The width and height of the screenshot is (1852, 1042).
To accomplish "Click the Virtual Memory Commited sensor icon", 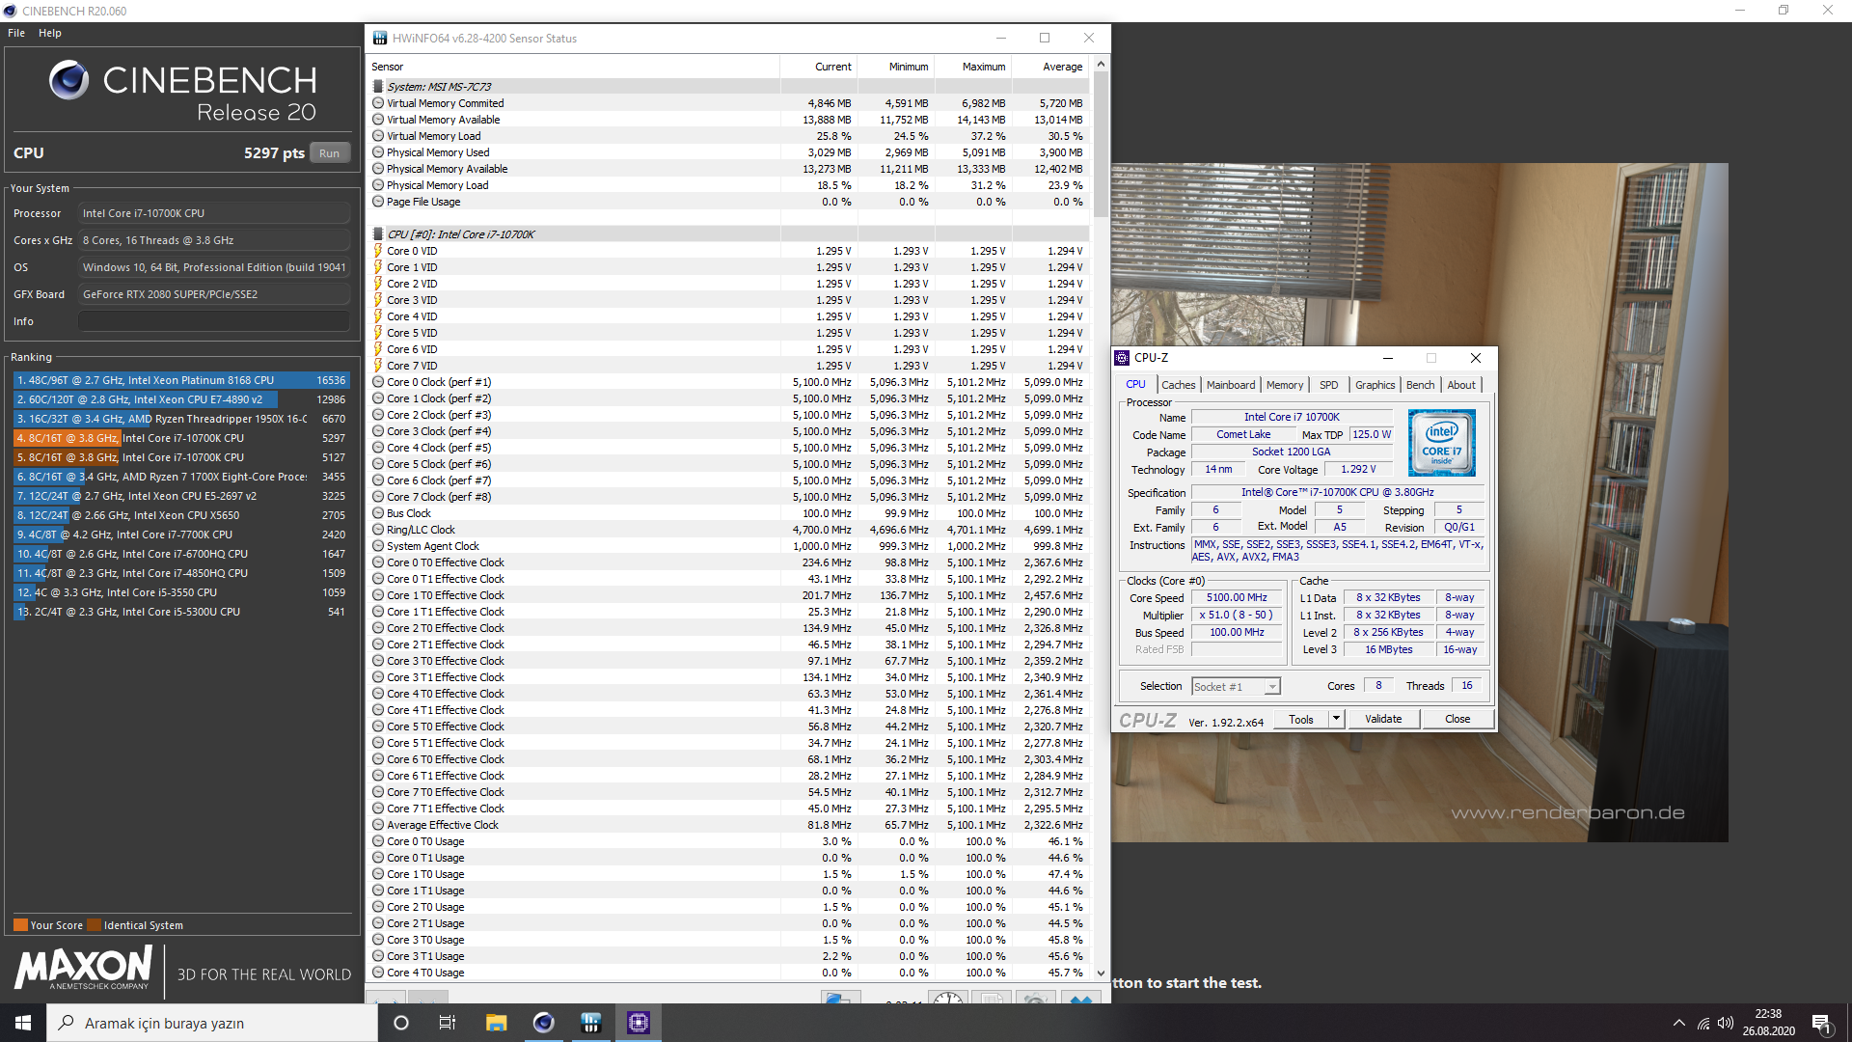I will point(378,103).
